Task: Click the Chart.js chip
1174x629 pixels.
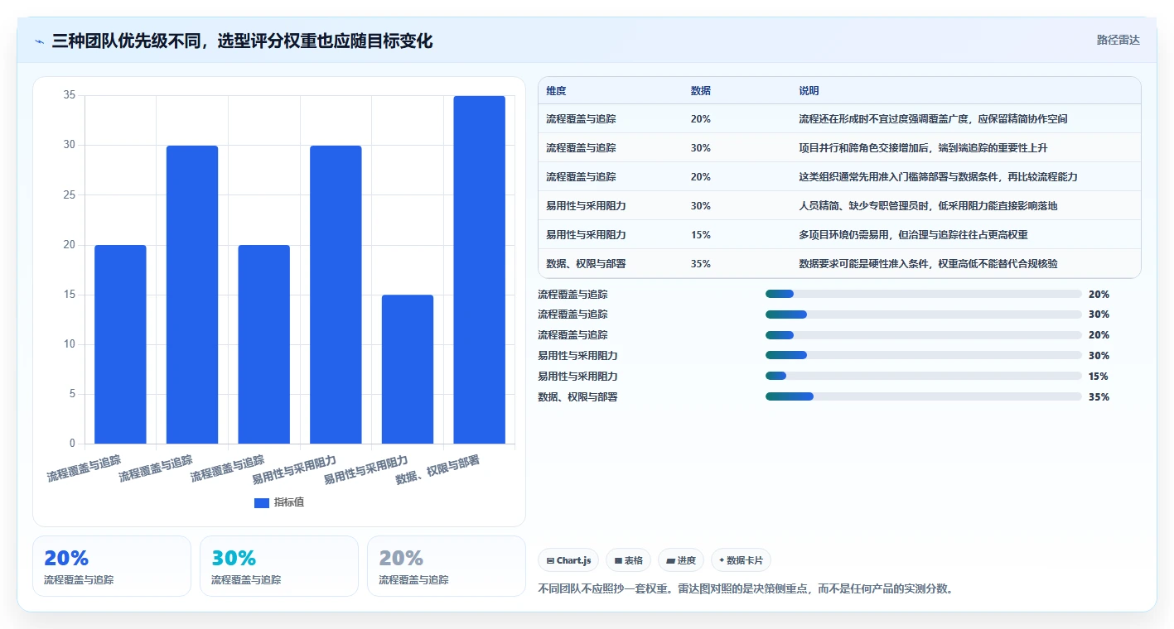Action: pyautogui.click(x=568, y=560)
